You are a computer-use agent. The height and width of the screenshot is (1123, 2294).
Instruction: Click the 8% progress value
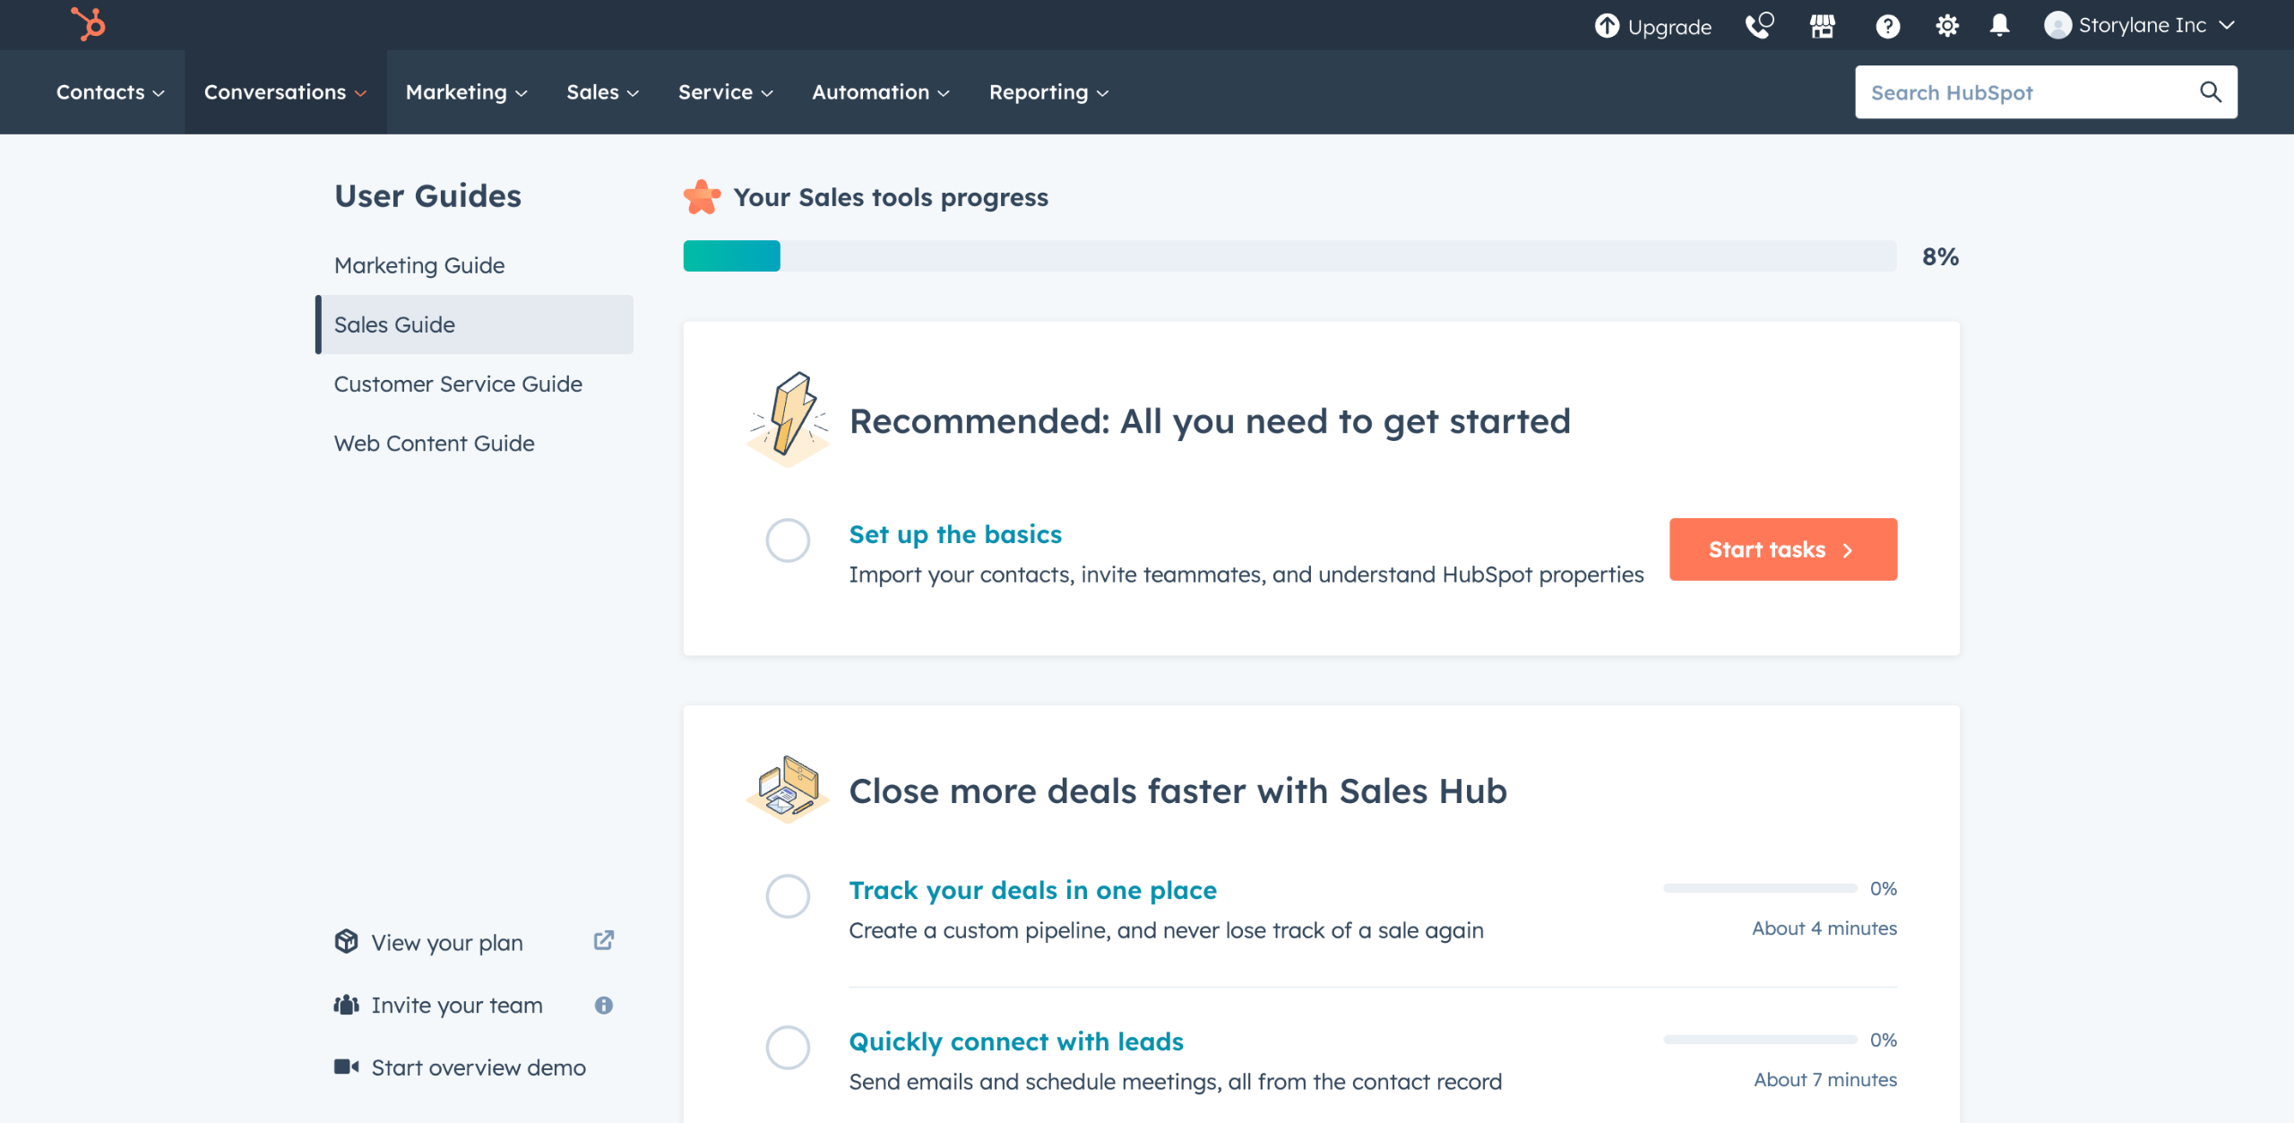point(1940,256)
